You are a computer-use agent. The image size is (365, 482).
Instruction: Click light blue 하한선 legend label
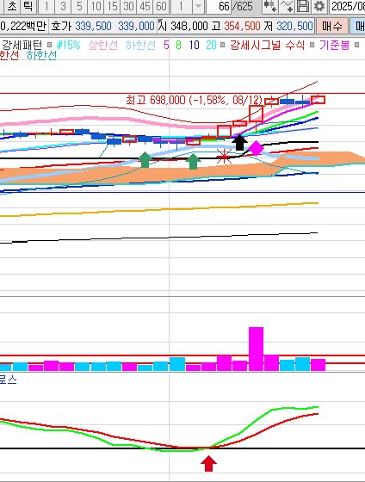(x=140, y=45)
